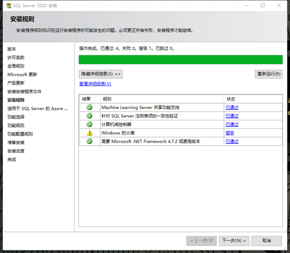Screen dimensions: 290x253
Task: Select 准备安装 in the step list
Action: tap(16, 142)
